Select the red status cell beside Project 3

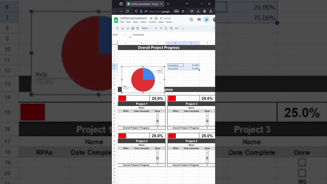pyautogui.click(x=172, y=98)
